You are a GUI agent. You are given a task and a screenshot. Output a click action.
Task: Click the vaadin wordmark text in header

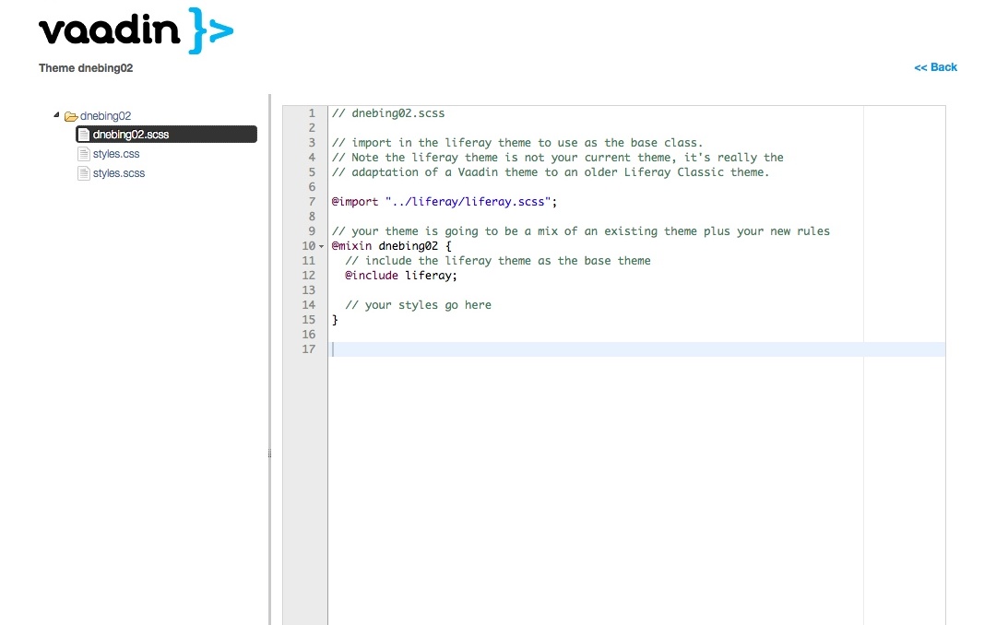[109, 30]
